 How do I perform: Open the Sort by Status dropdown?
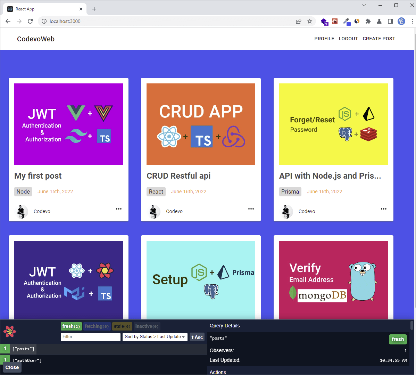155,337
